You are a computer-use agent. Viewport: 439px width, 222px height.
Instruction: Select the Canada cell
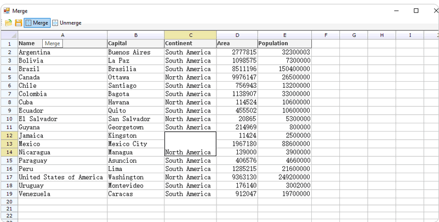point(62,77)
